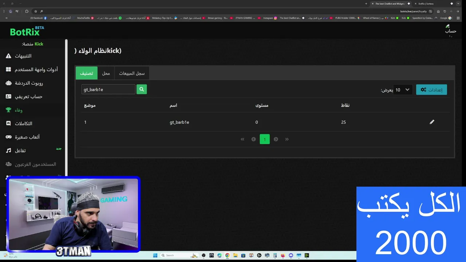Switch to the سجل المبيعات sales log tab
This screenshot has height=262, width=466.
click(x=132, y=73)
